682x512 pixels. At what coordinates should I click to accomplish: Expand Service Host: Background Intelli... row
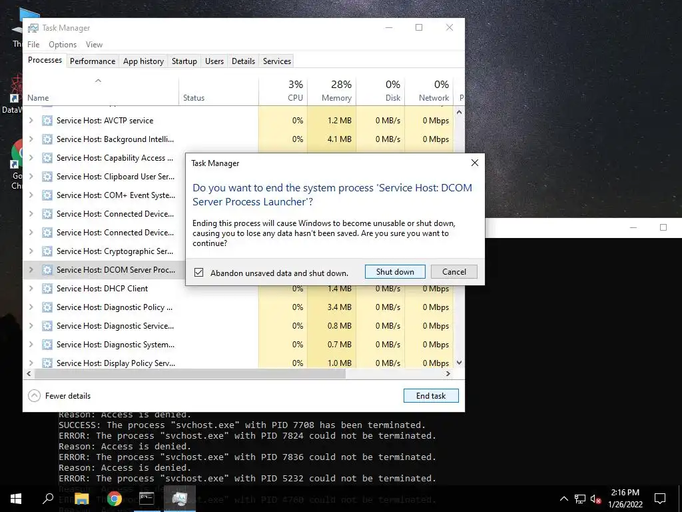coord(31,139)
